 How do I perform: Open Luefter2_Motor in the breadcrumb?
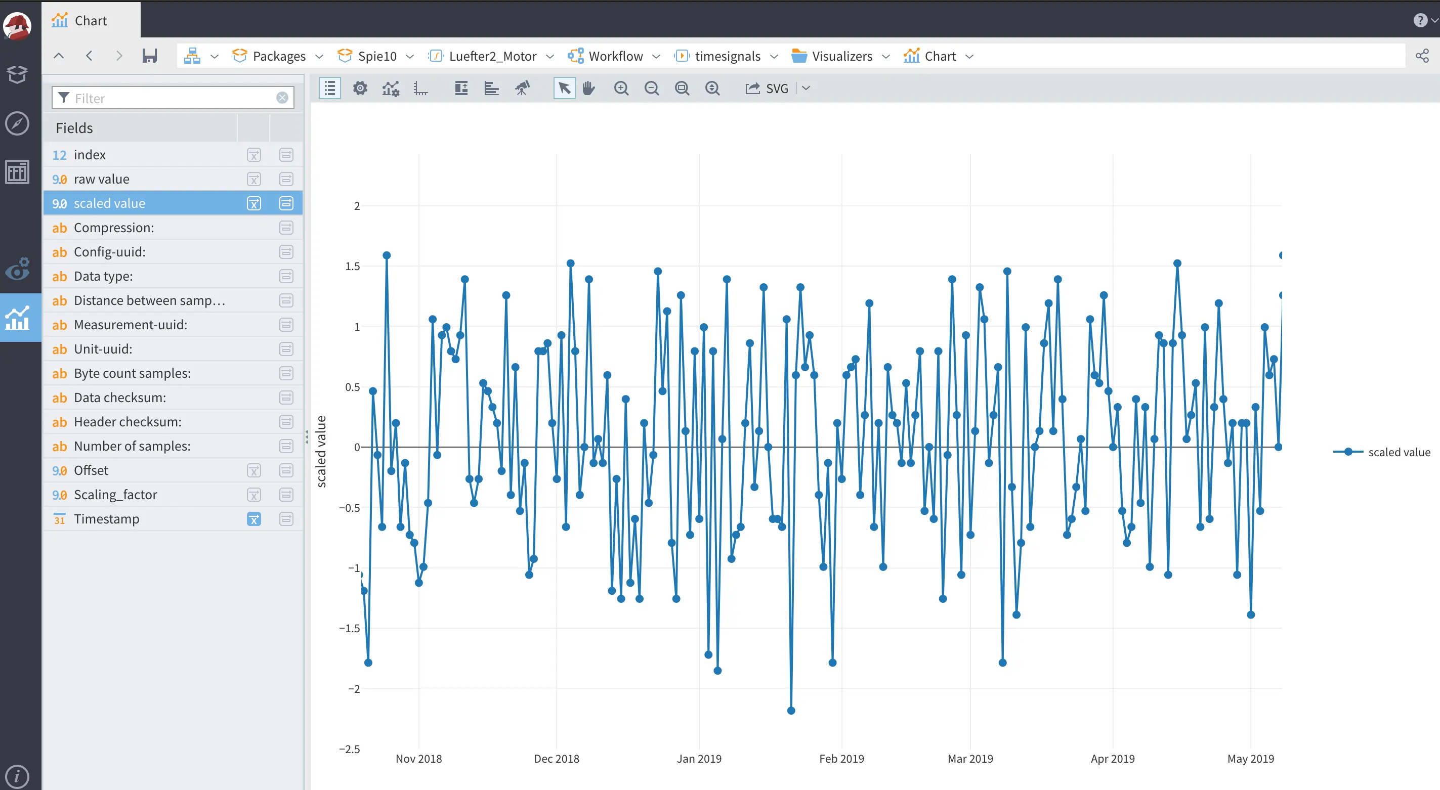[483, 56]
